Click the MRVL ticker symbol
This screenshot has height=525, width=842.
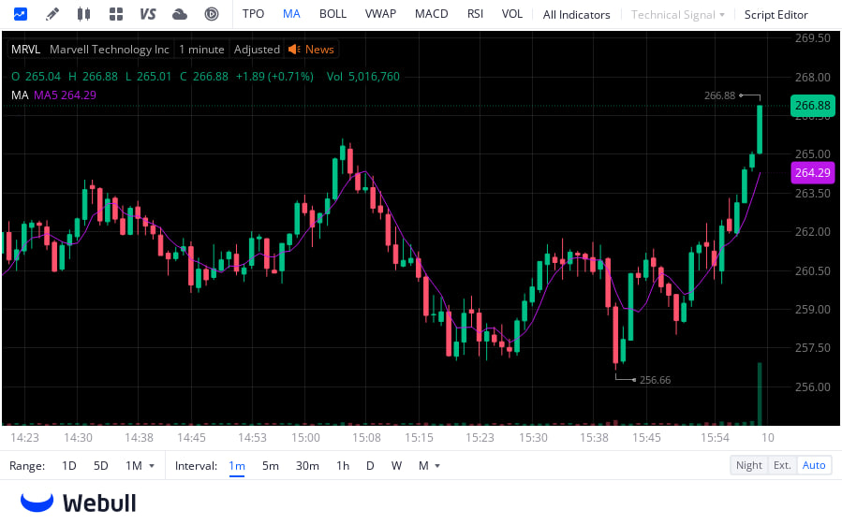point(26,50)
